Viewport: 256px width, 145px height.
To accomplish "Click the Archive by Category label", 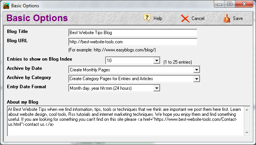I will (x=29, y=77).
